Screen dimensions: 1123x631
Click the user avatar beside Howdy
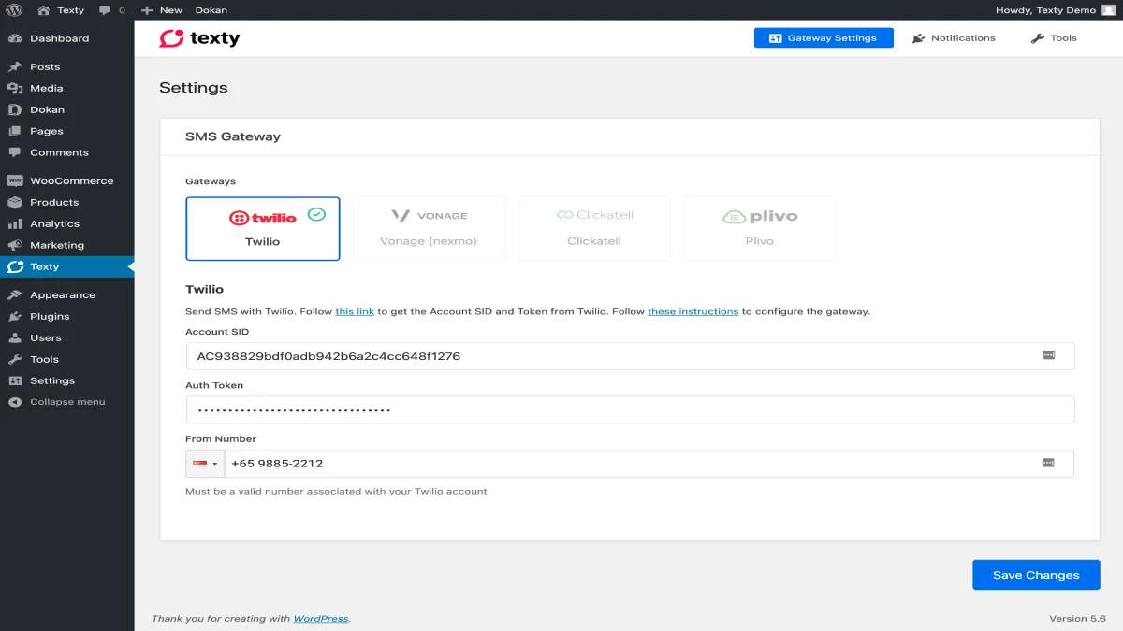pyautogui.click(x=1108, y=10)
